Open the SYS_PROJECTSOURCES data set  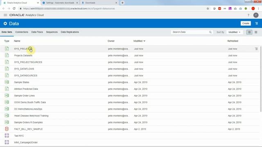pyautogui.click(x=28, y=62)
